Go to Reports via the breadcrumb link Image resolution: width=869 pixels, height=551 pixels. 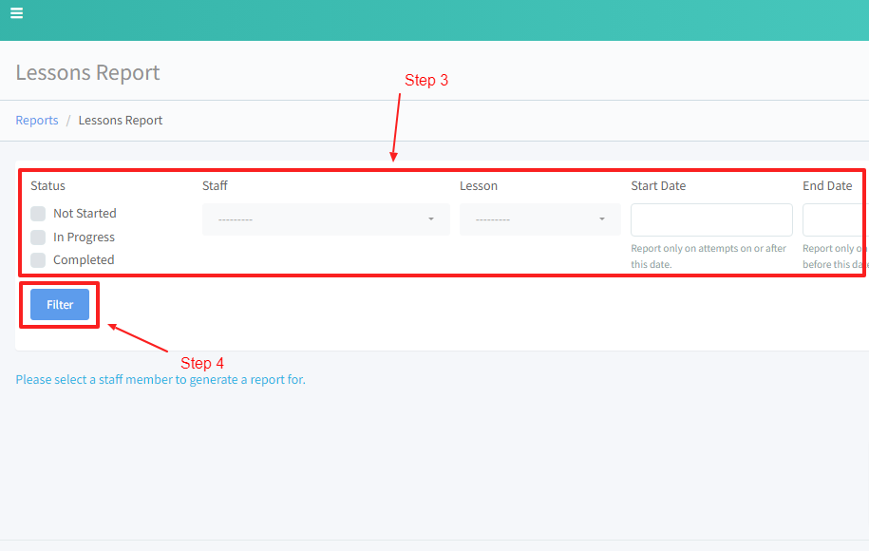[37, 121]
